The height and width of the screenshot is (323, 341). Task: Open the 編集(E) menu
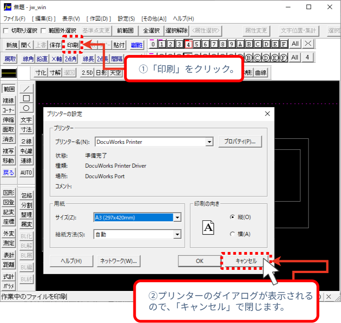click(44, 19)
